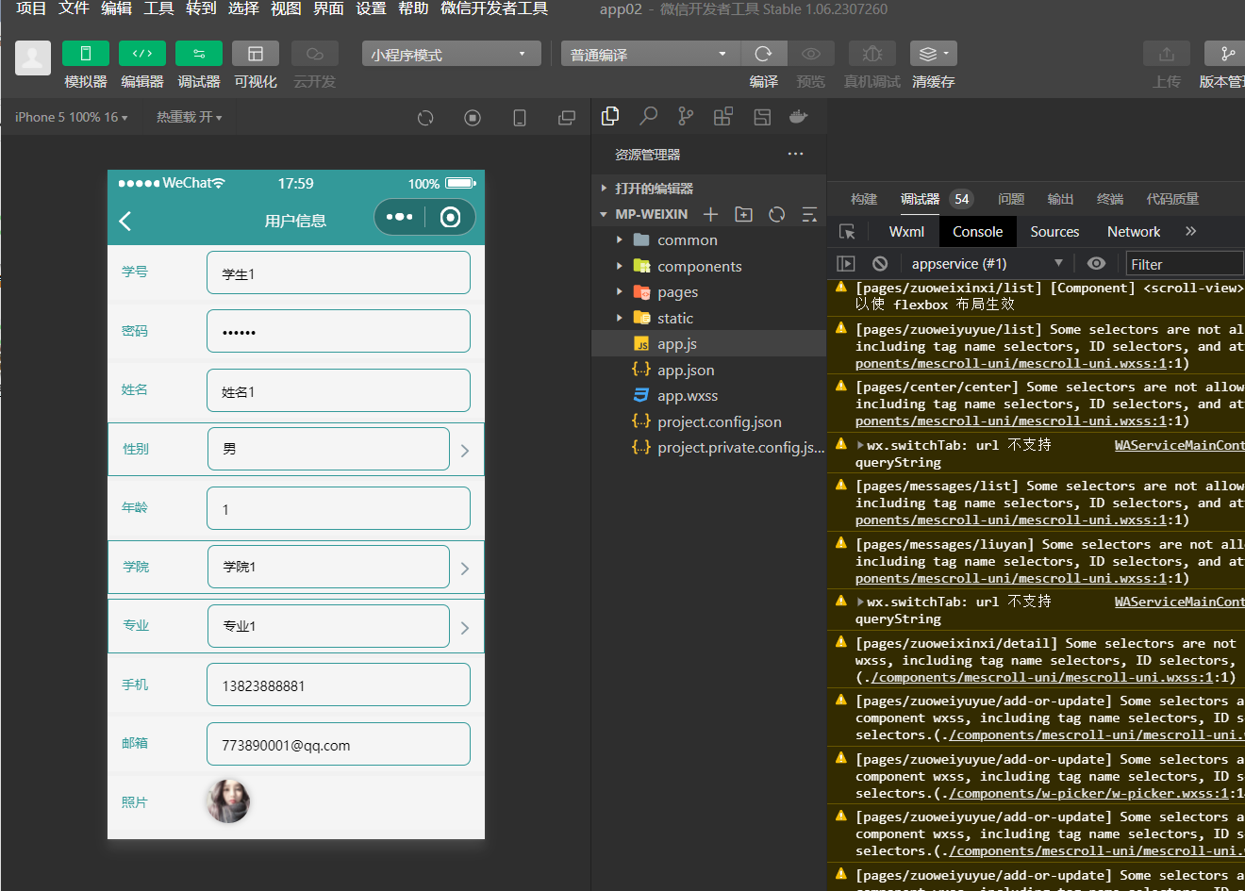Image resolution: width=1245 pixels, height=891 pixels.
Task: Click the simulator back arrow
Action: tap(125, 222)
